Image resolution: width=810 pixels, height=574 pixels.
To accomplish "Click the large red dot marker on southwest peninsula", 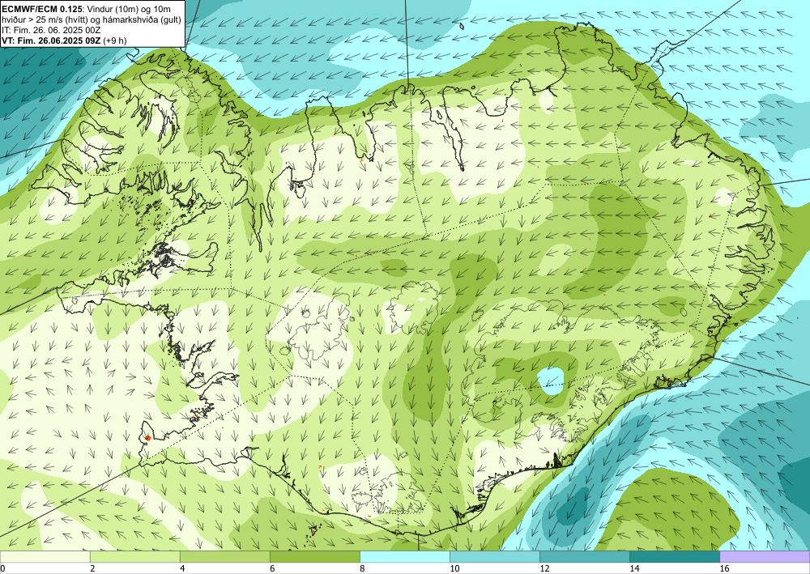I will [147, 438].
